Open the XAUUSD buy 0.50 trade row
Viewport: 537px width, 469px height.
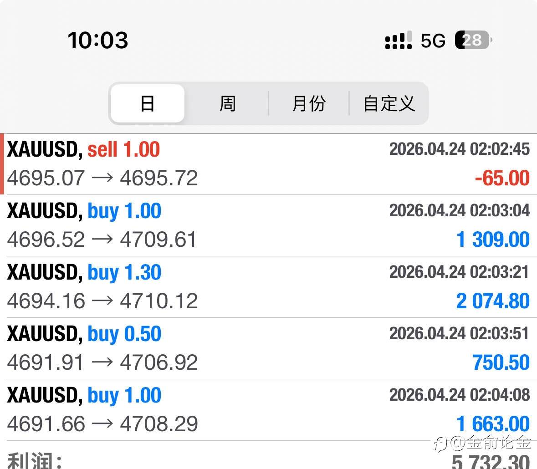(269, 348)
